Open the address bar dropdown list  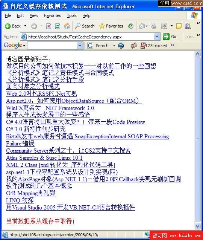point(157,37)
